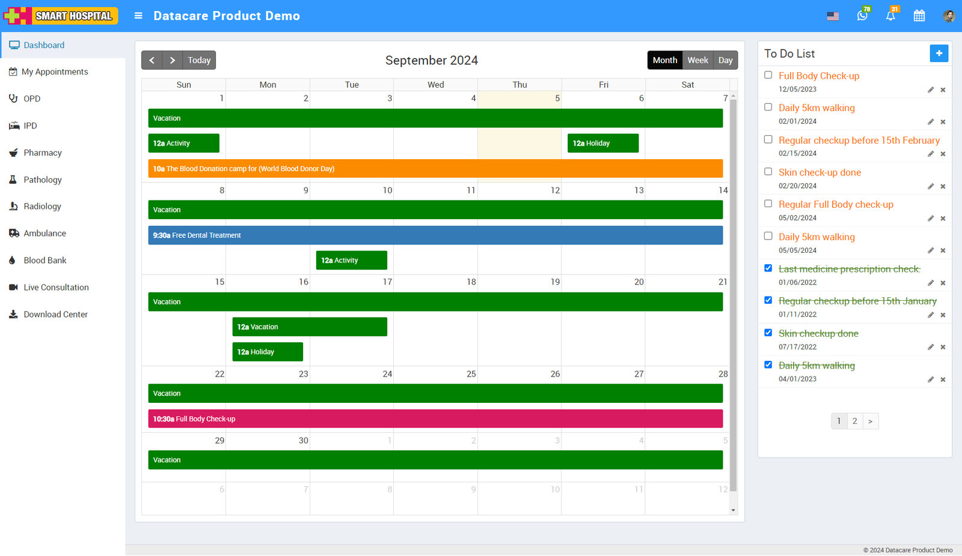Image resolution: width=962 pixels, height=556 pixels.
Task: Go to page 2 of to-do list
Action: coord(854,421)
